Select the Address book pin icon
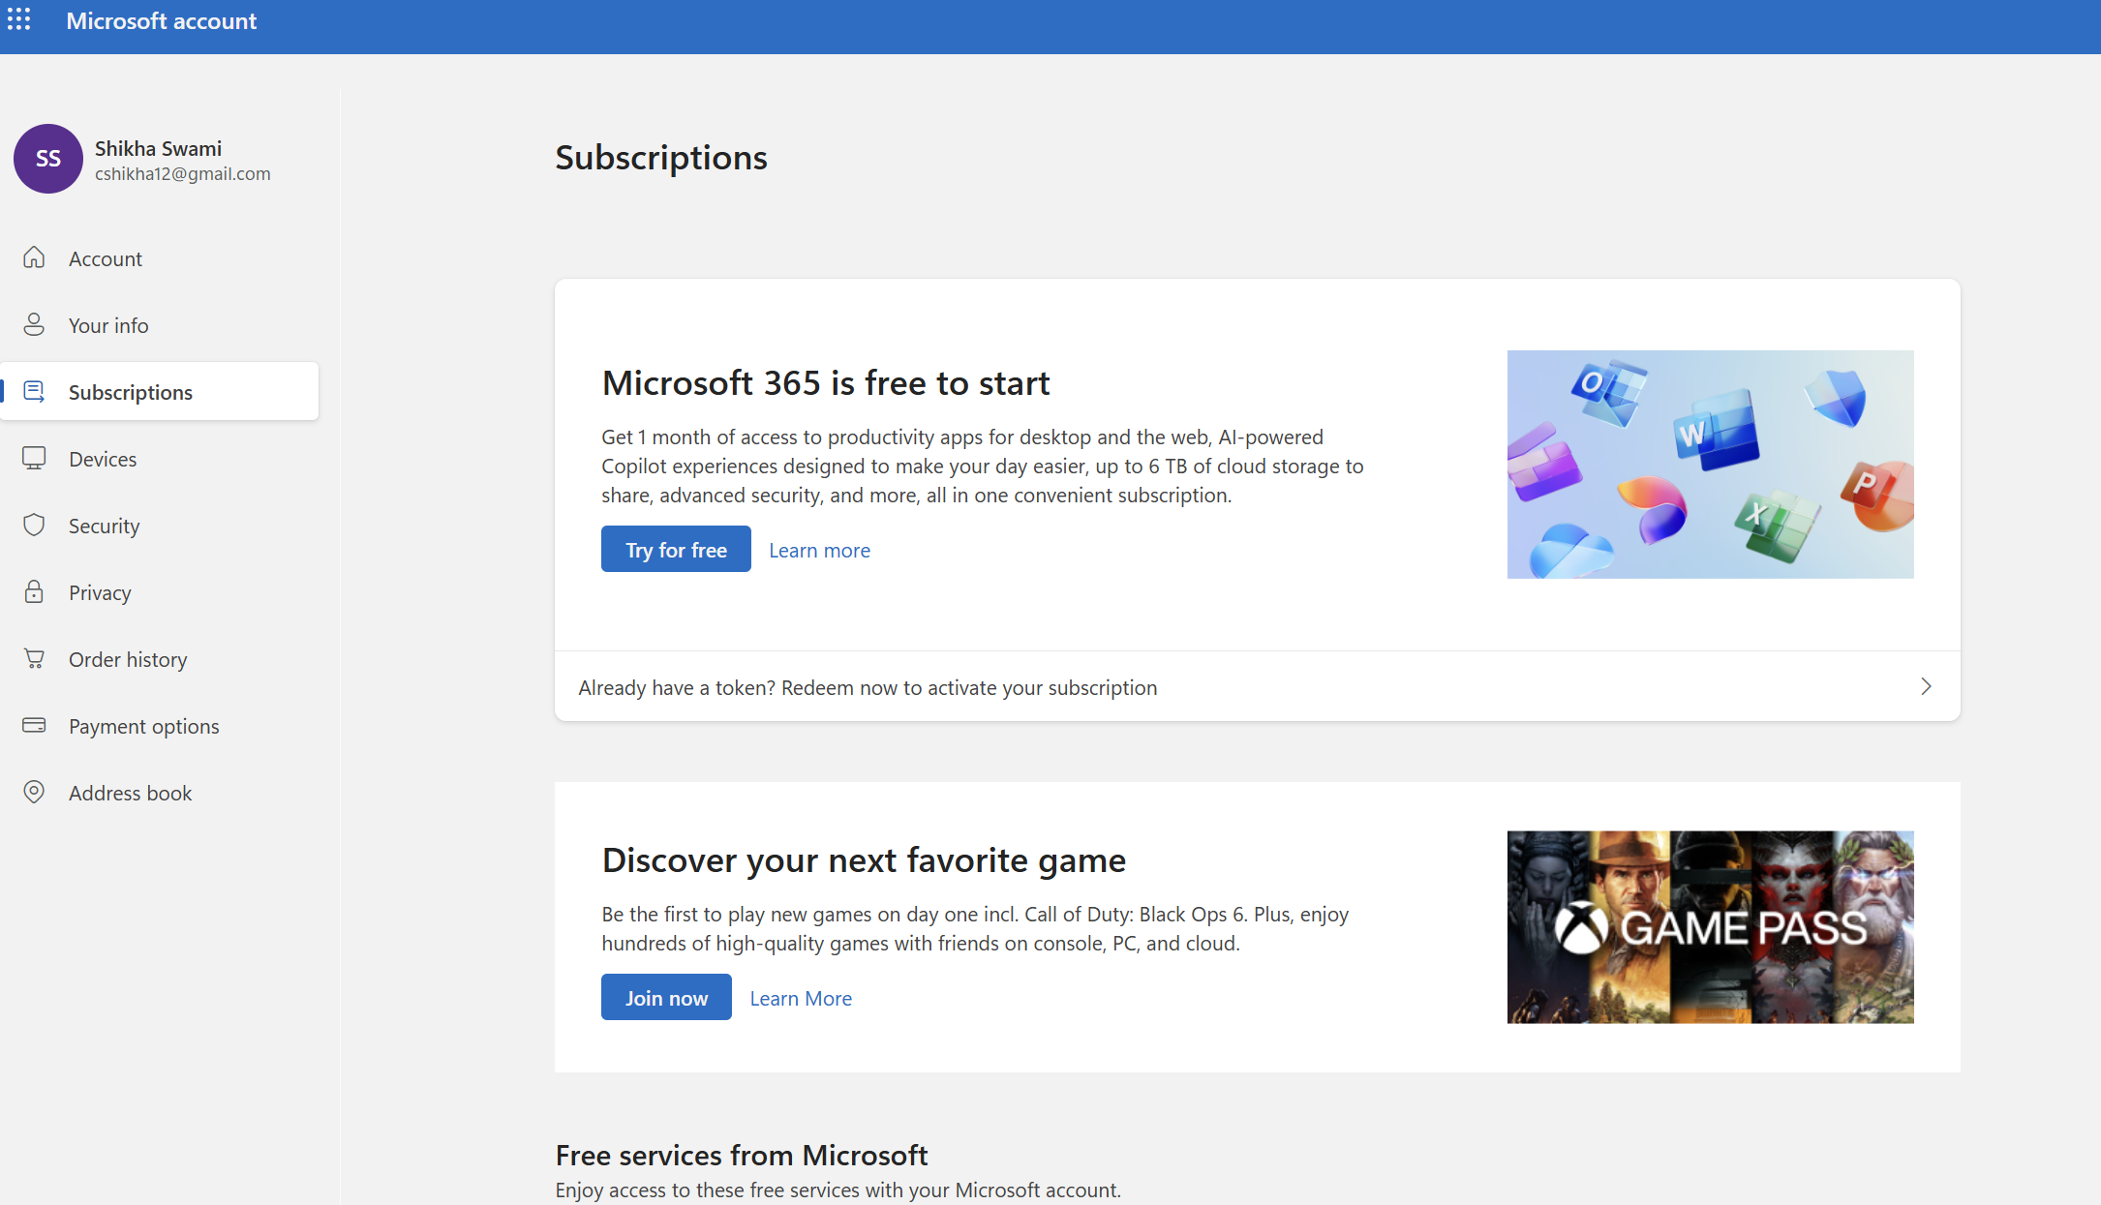2101x1205 pixels. pyautogui.click(x=34, y=792)
